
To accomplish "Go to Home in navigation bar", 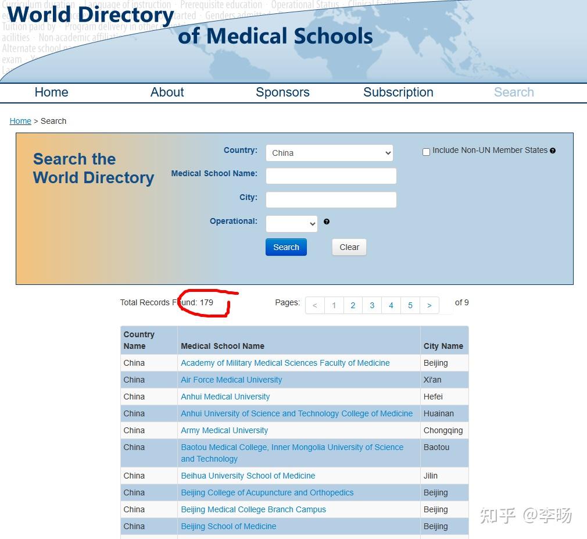I will click(x=51, y=92).
